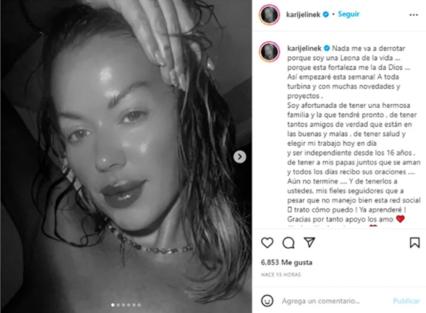View the 6,853 Me gusta likes list
Image resolution: width=426 pixels, height=313 pixels.
pyautogui.click(x=286, y=263)
